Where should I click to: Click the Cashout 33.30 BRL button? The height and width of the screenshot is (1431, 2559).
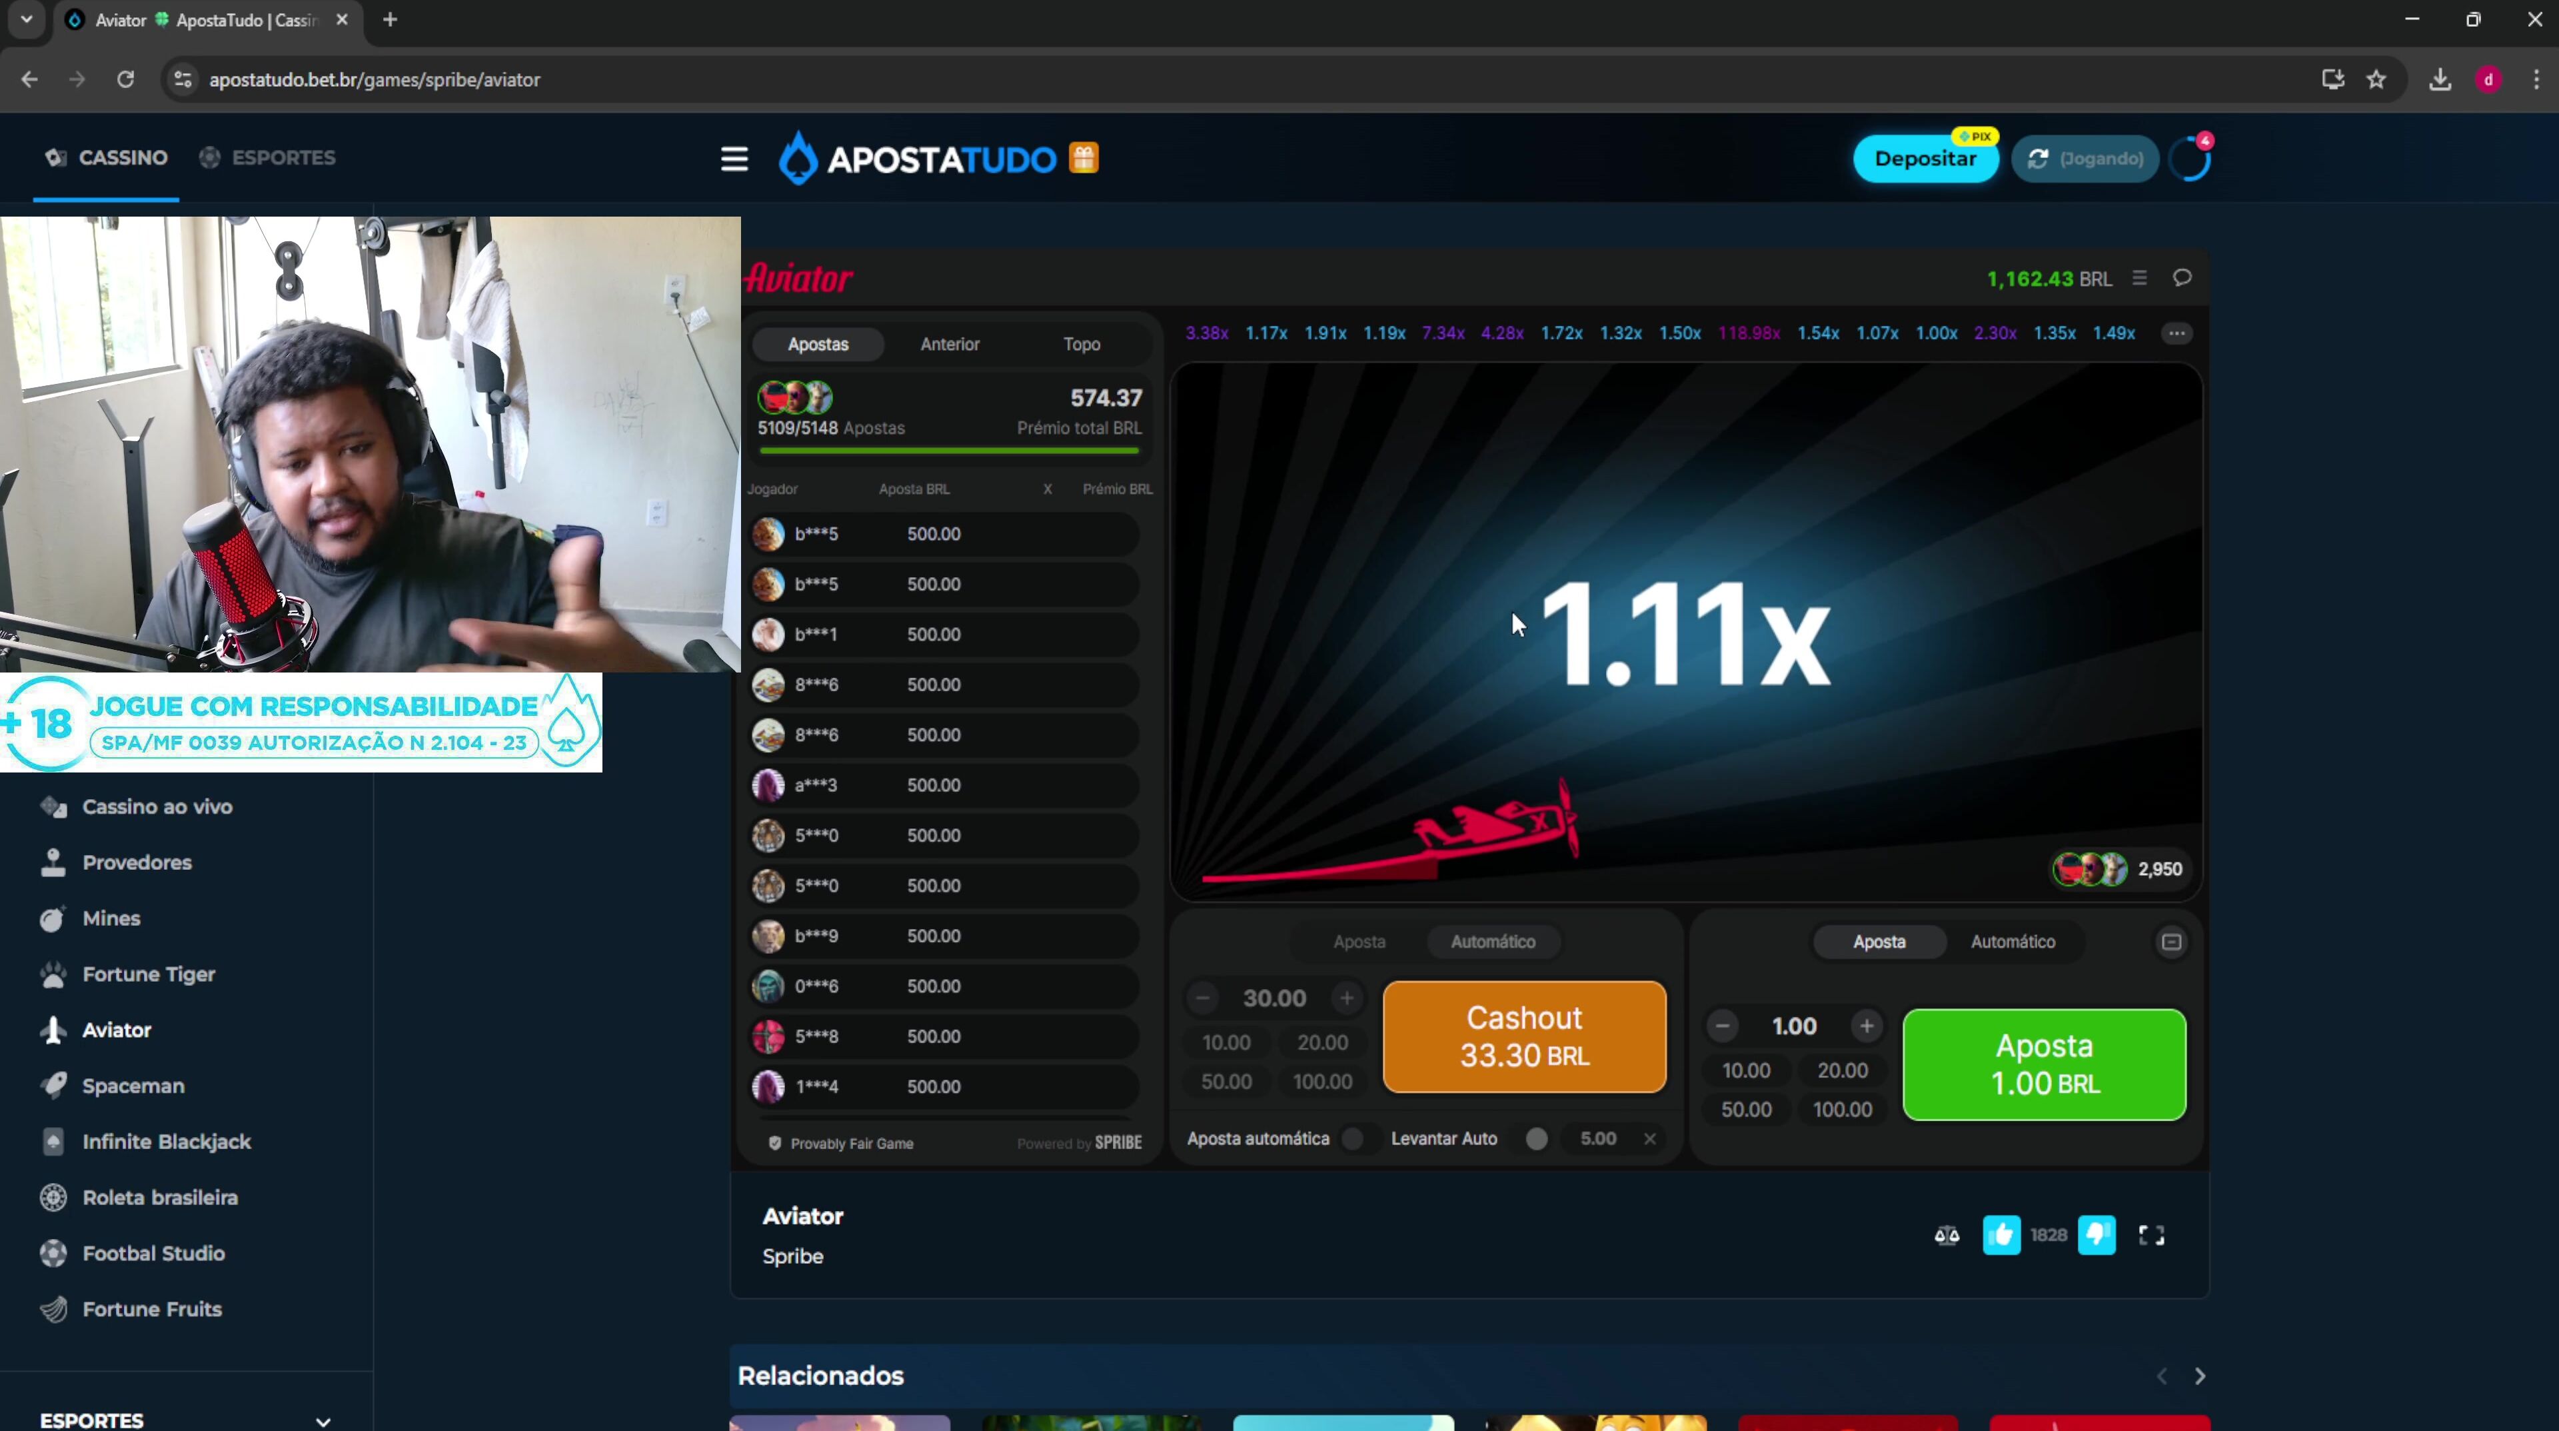(1524, 1036)
